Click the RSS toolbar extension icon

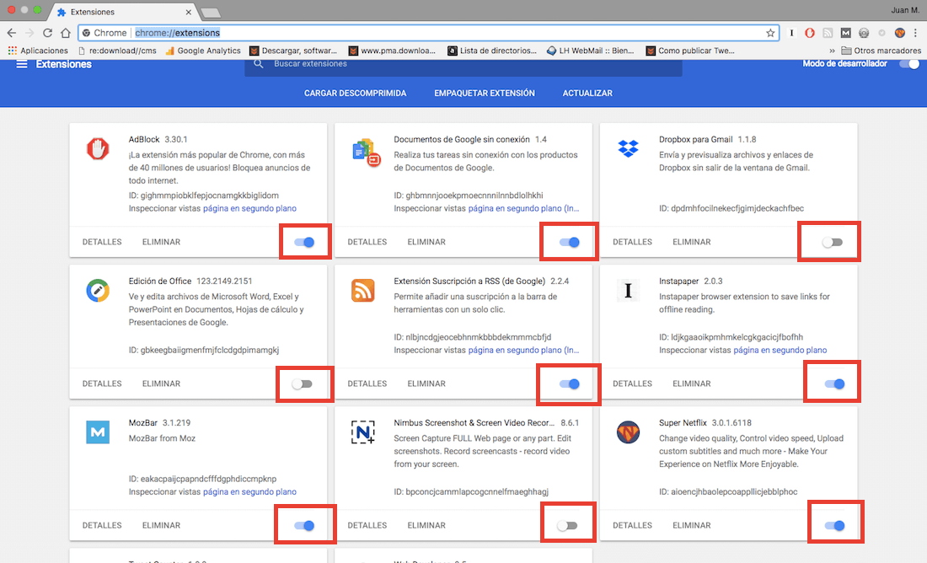point(828,33)
